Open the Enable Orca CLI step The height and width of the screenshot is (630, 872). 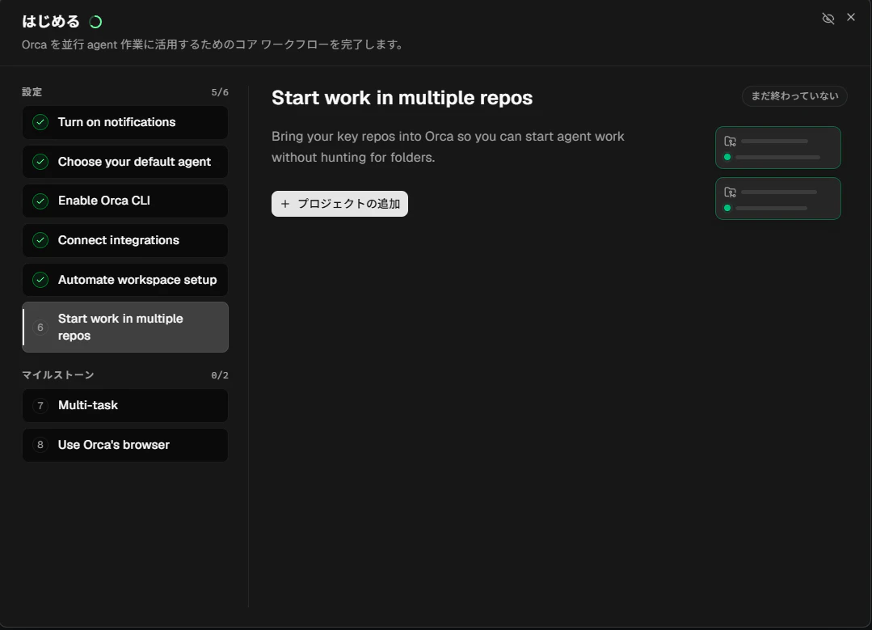pos(125,201)
